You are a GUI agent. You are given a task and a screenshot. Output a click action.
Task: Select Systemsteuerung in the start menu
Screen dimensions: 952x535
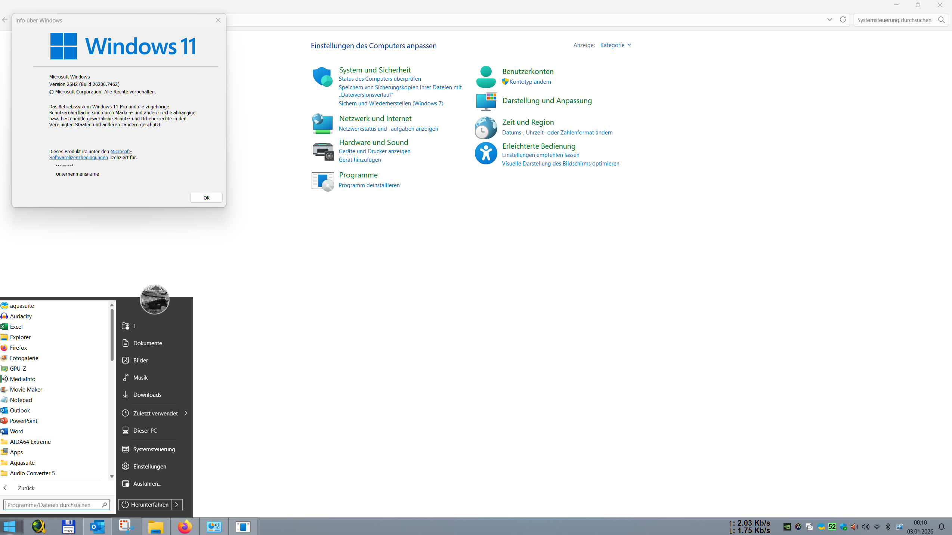click(x=154, y=449)
